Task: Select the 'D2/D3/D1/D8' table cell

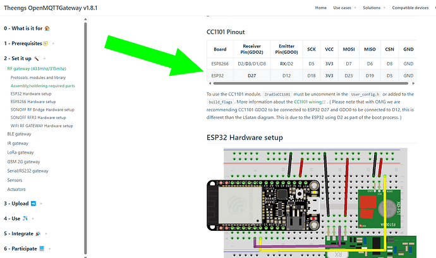Action: (251, 64)
